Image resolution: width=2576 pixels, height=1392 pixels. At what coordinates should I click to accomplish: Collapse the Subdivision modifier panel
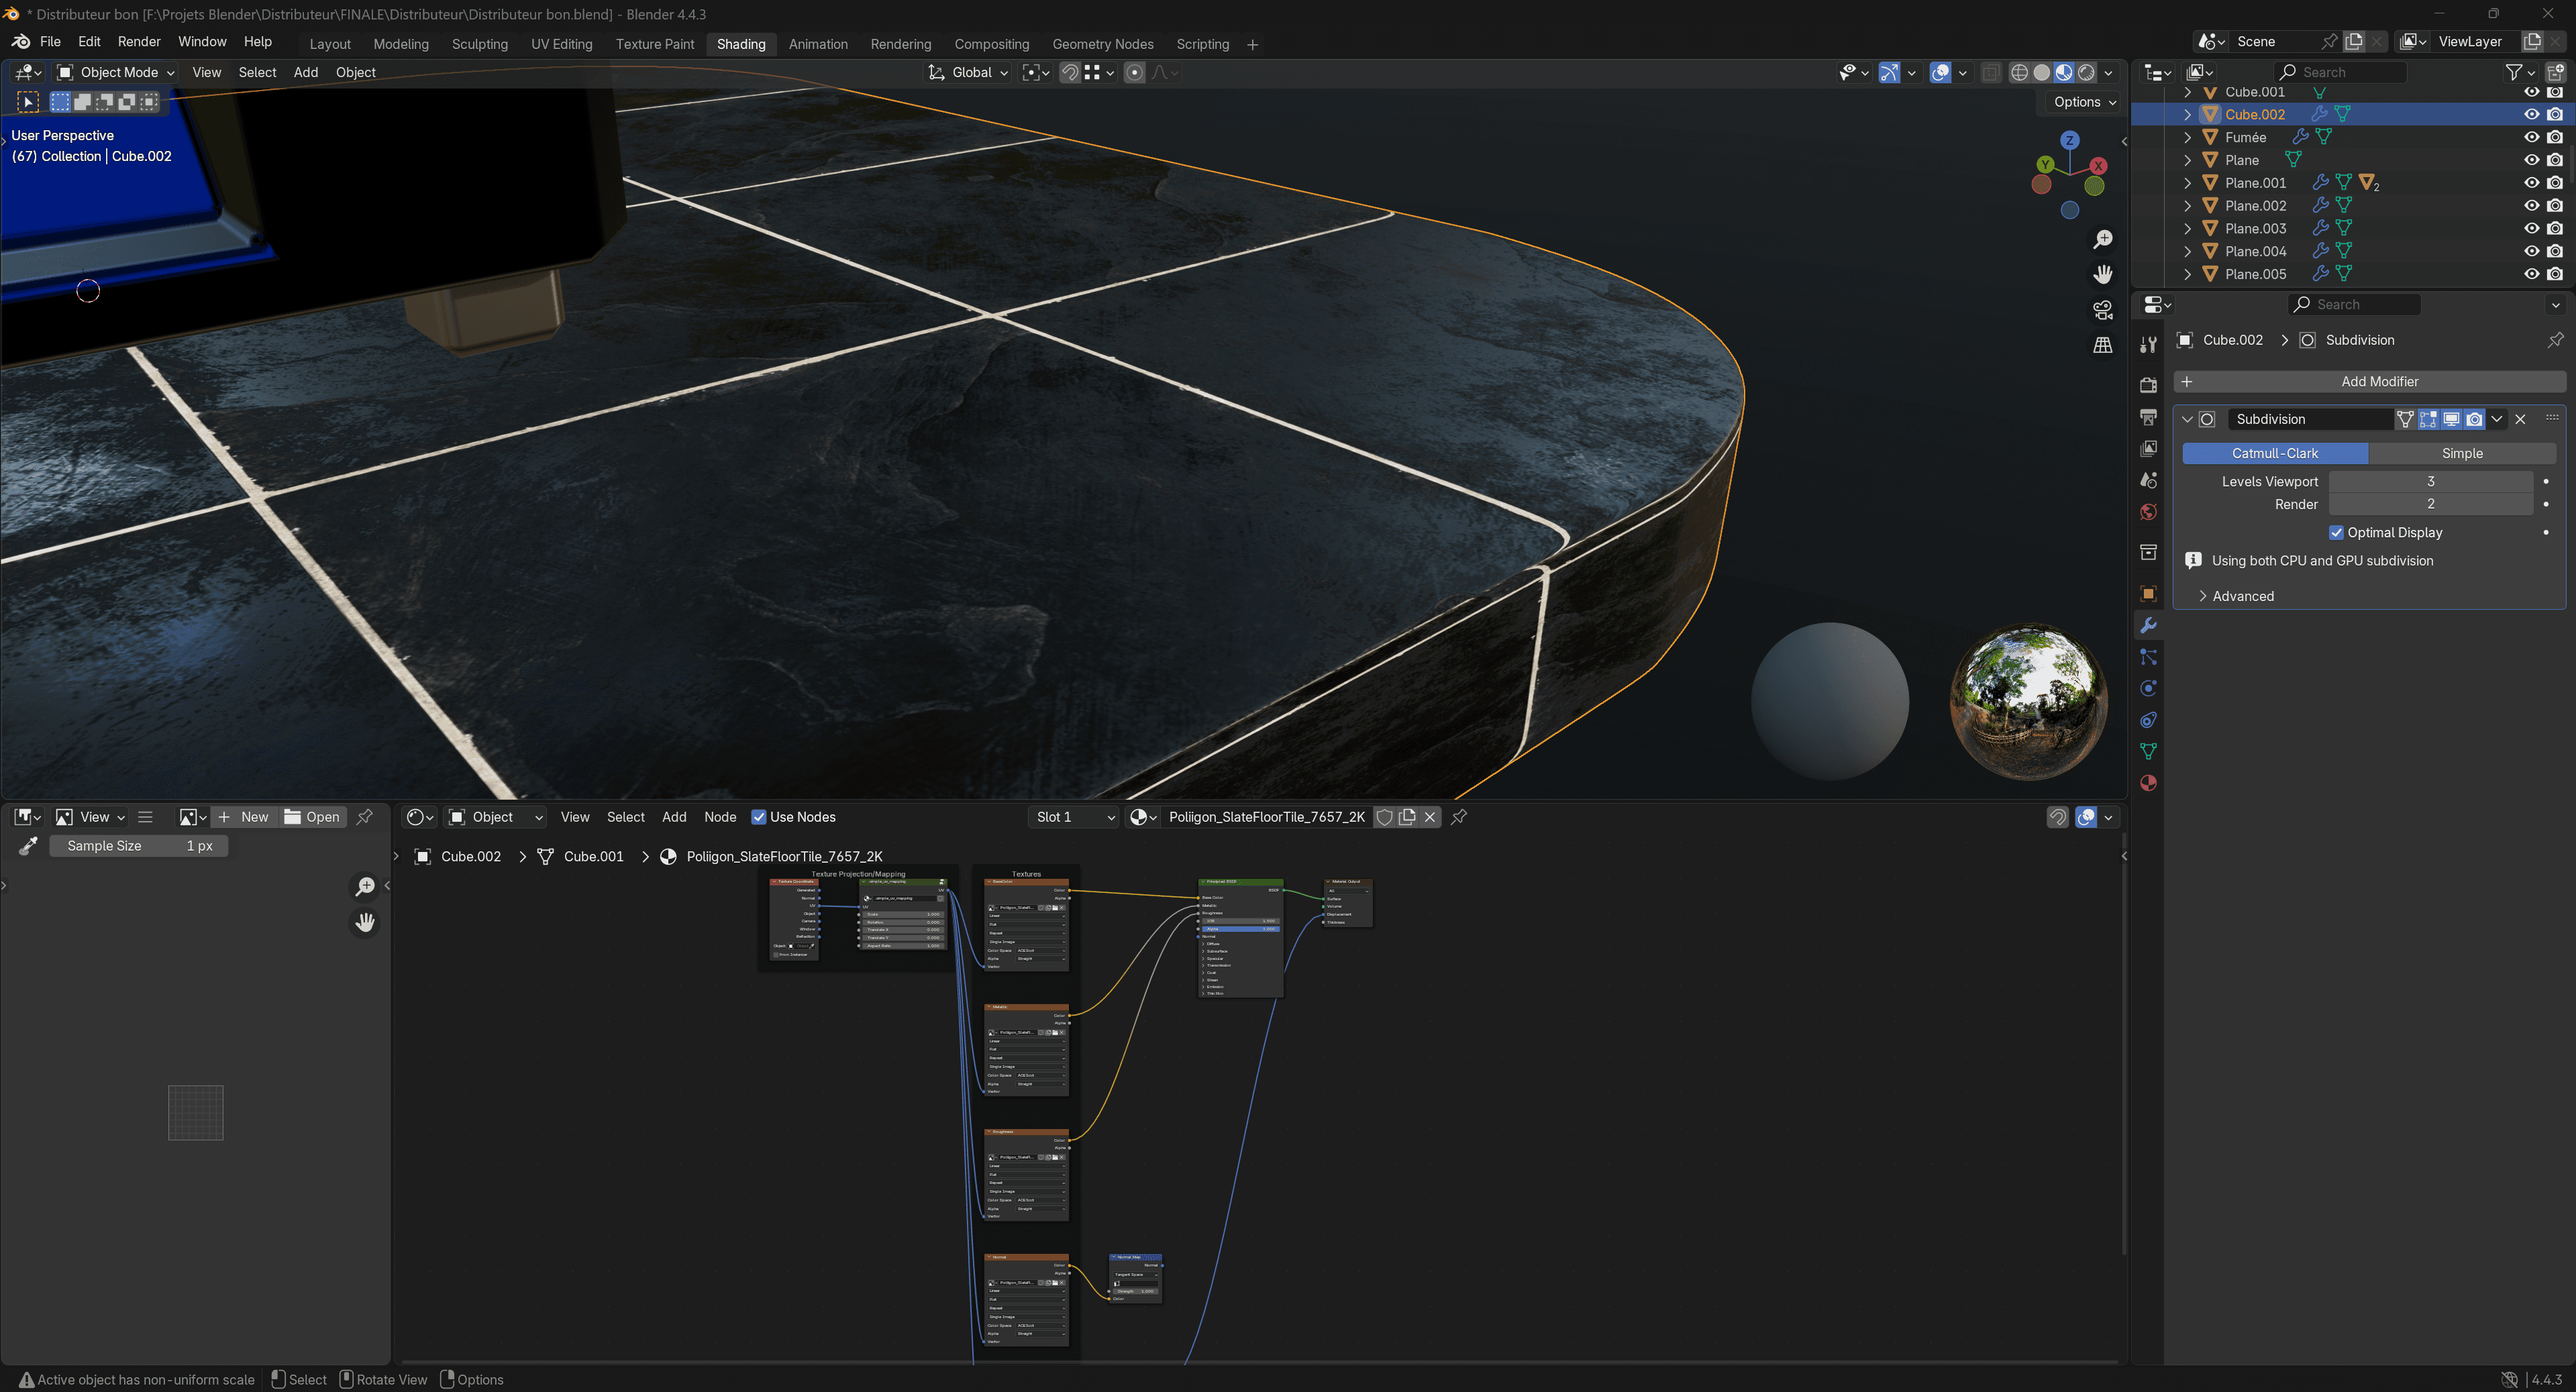2187,419
